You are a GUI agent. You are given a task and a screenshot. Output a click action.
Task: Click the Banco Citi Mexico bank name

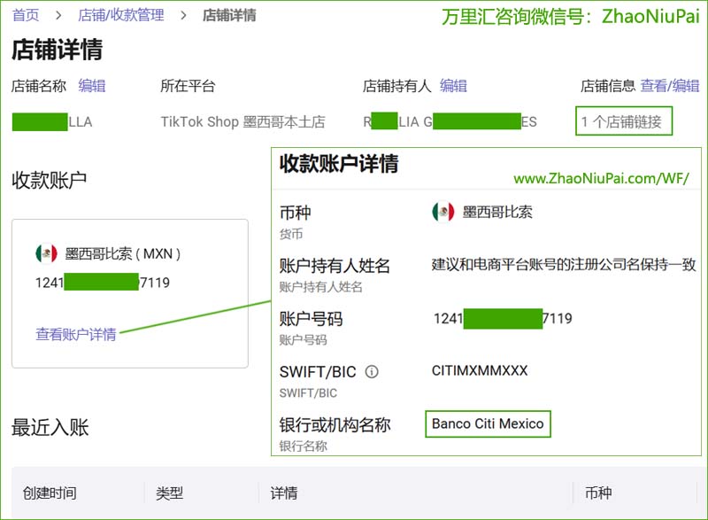(488, 423)
